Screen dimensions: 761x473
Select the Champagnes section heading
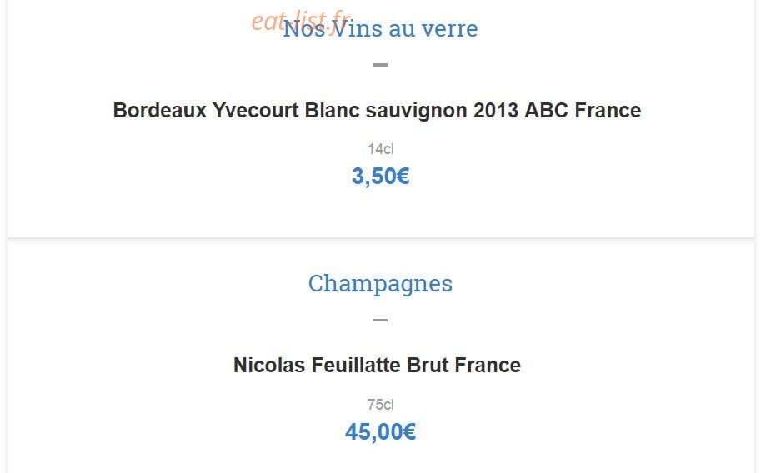(x=380, y=284)
